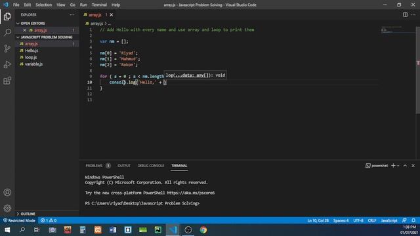Open notifications bell in status bar
Screen dimensions: 420x236
(x=413, y=220)
